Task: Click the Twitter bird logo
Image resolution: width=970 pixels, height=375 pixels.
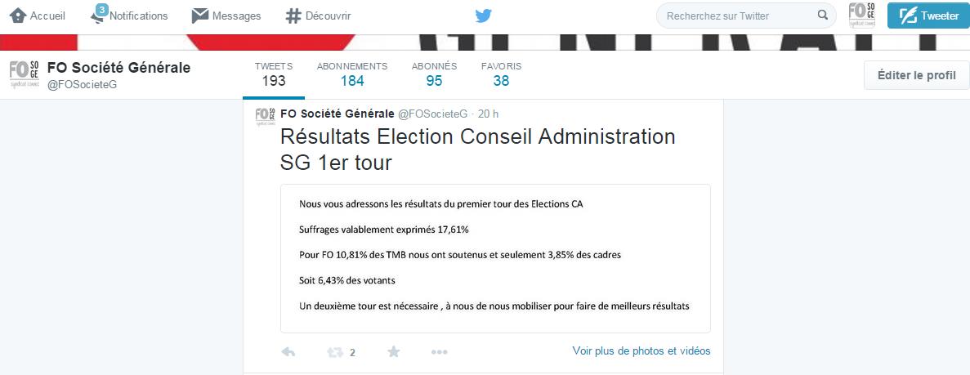Action: pyautogui.click(x=484, y=16)
